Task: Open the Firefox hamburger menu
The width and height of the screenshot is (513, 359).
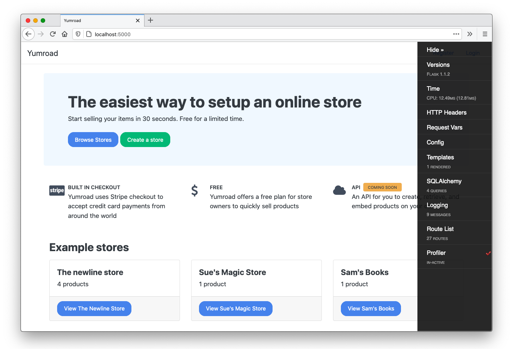Action: pyautogui.click(x=485, y=34)
